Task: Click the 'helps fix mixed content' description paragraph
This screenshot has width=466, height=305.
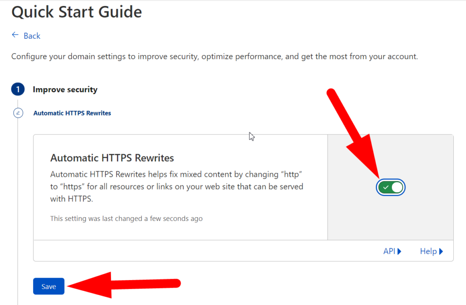Action: point(177,186)
